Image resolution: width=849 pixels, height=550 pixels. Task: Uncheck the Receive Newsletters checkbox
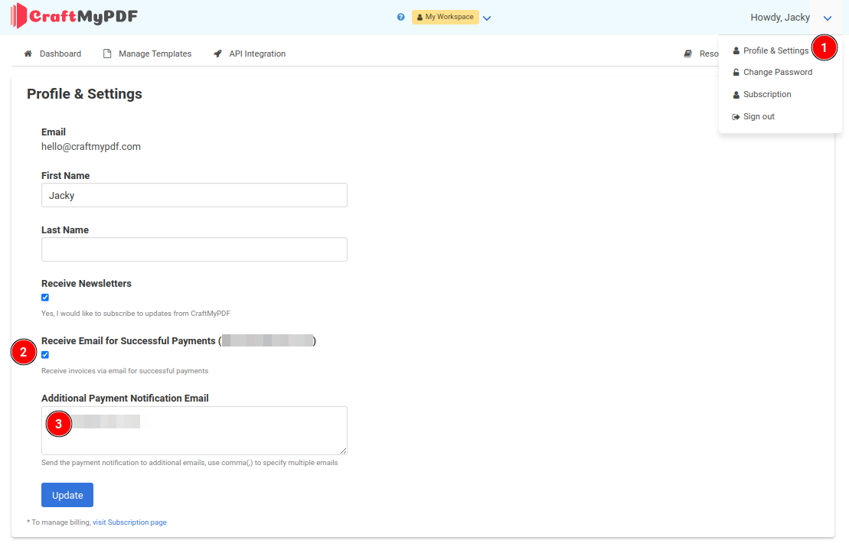45,298
